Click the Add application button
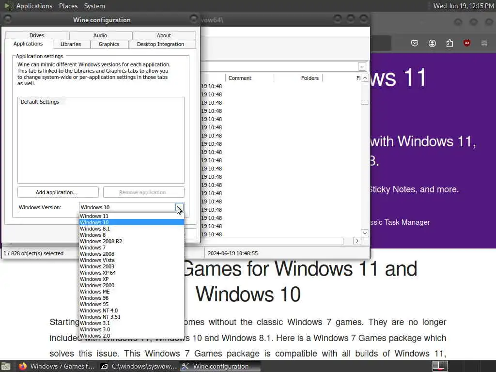 pyautogui.click(x=58, y=192)
